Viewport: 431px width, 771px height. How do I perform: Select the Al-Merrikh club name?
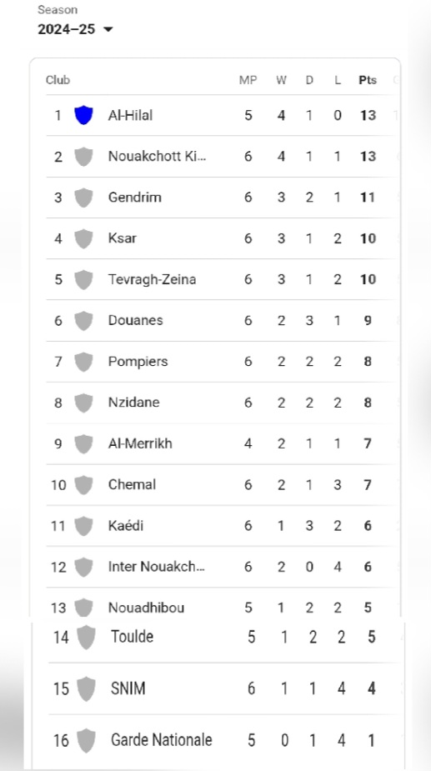pos(140,443)
